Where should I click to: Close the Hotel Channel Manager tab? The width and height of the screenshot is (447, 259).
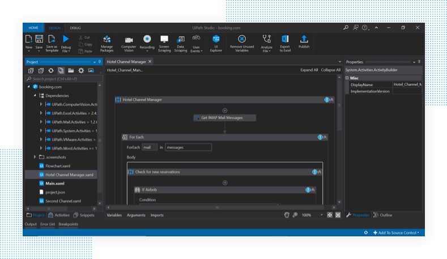(150, 61)
